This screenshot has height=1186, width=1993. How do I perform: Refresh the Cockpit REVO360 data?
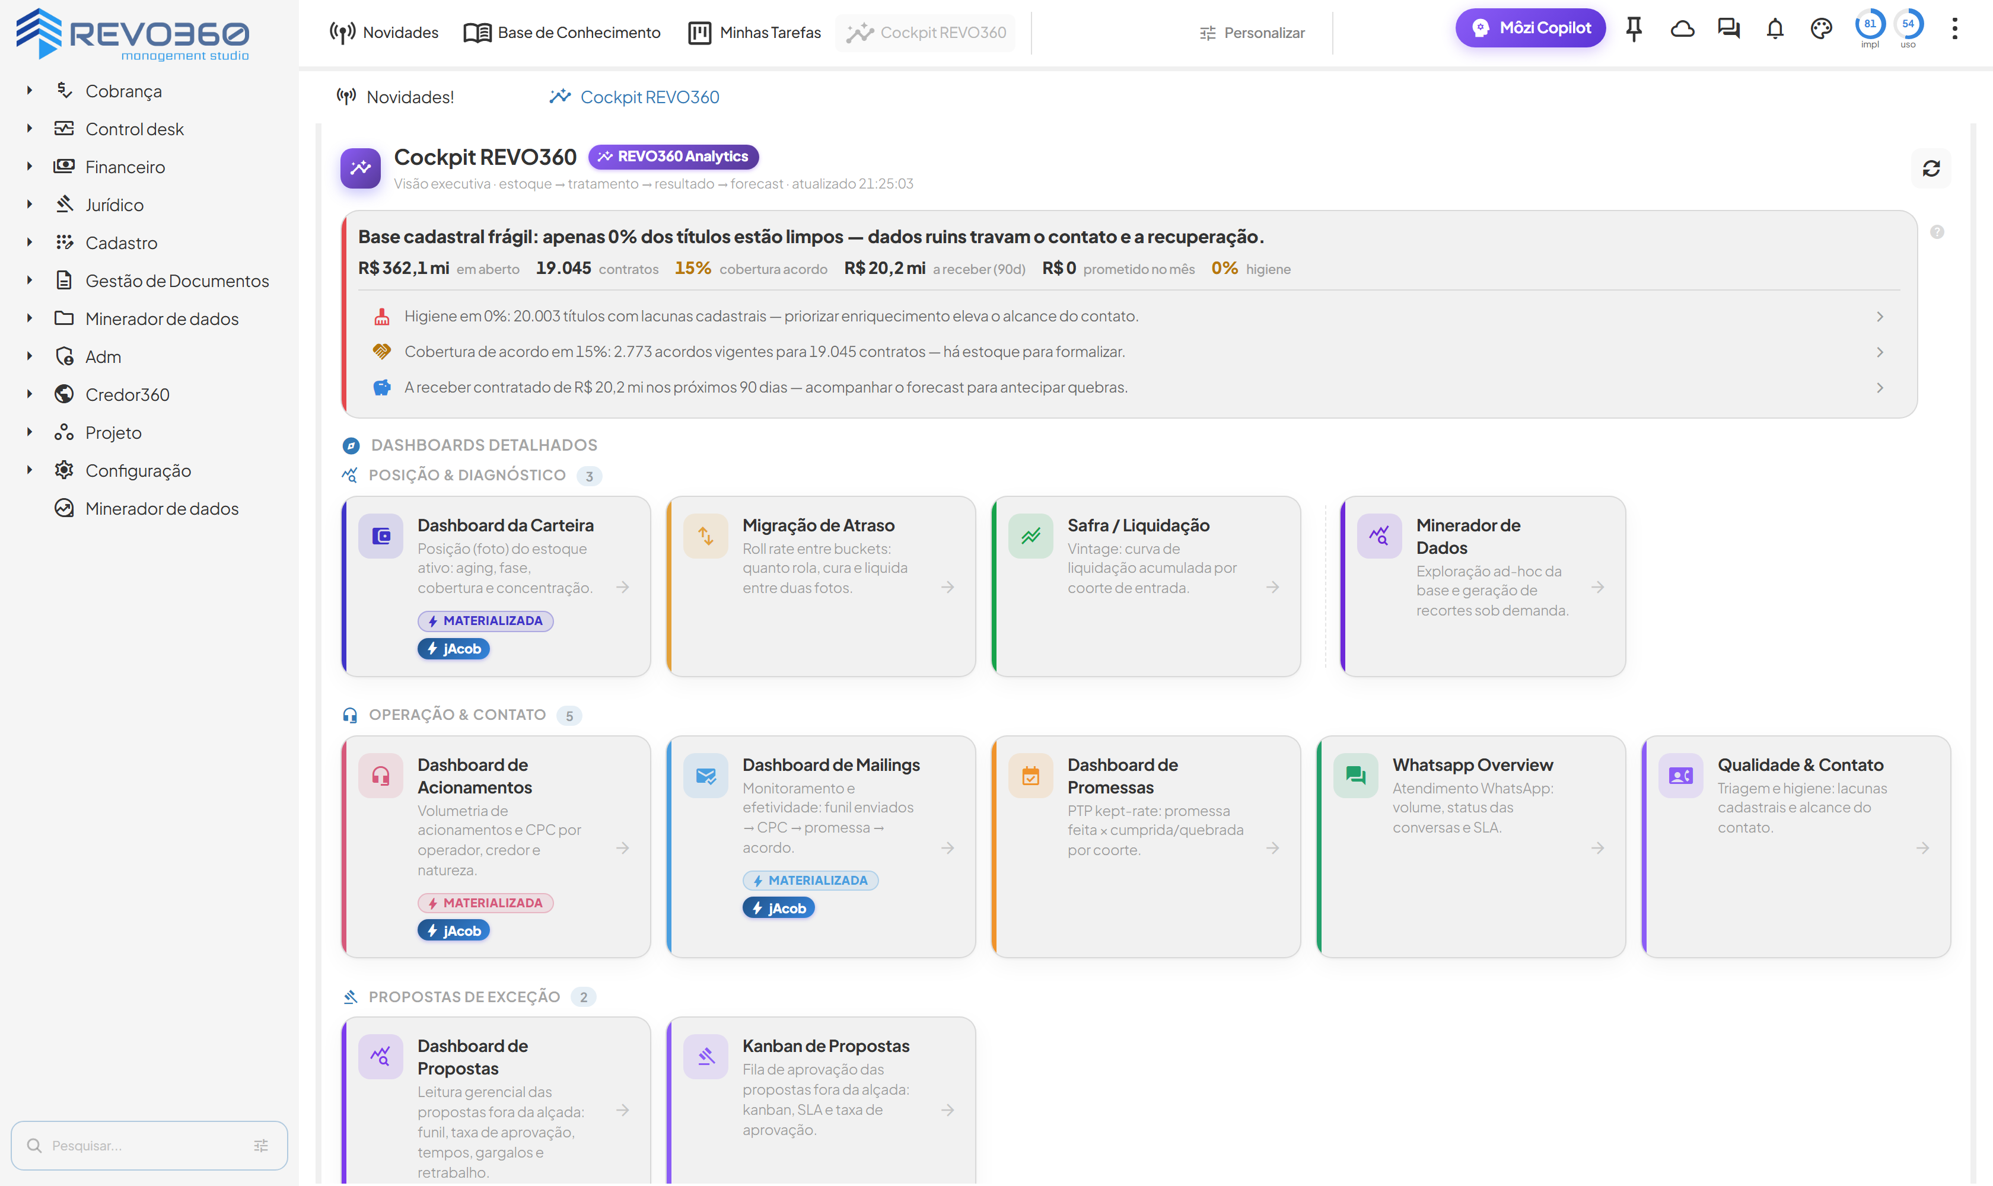click(1931, 168)
